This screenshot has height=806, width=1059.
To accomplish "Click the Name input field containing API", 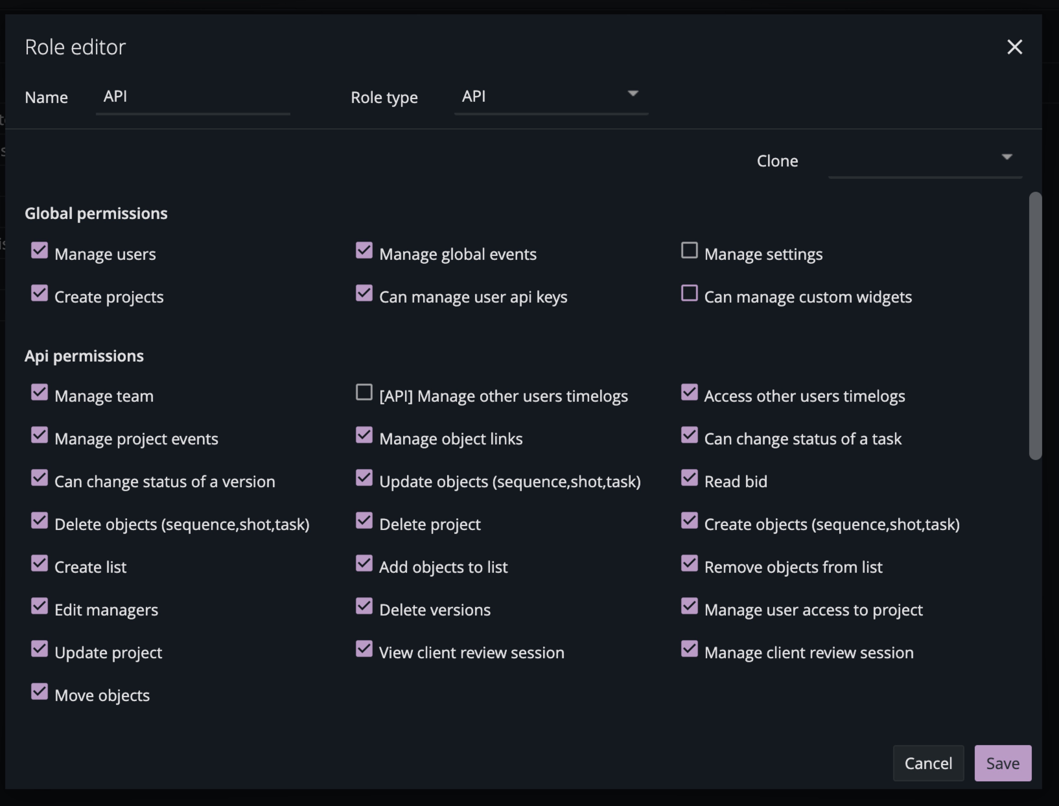I will pyautogui.click(x=193, y=97).
